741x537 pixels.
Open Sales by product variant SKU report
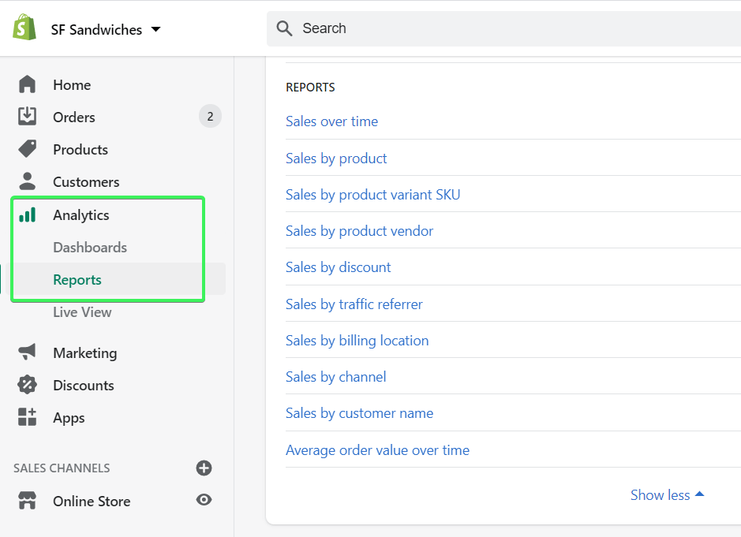[372, 195]
